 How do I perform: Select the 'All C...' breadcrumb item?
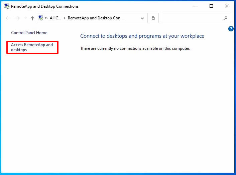click(55, 18)
